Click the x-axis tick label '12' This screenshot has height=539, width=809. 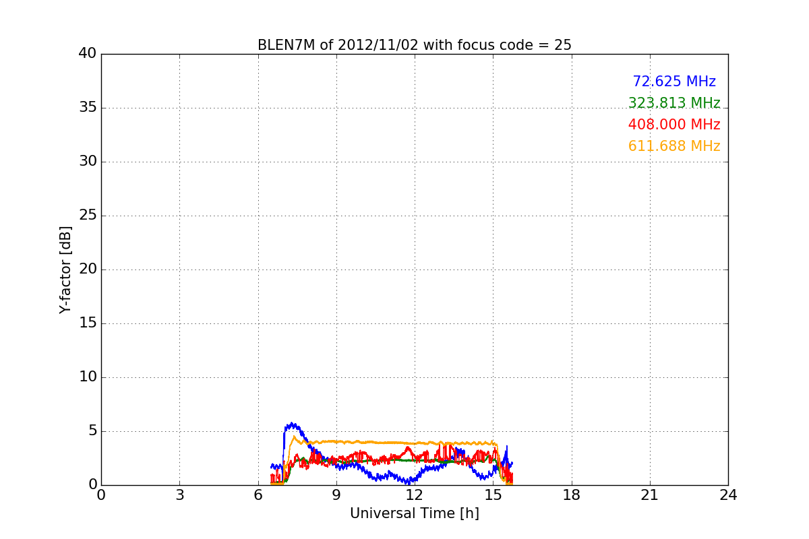tap(415, 495)
